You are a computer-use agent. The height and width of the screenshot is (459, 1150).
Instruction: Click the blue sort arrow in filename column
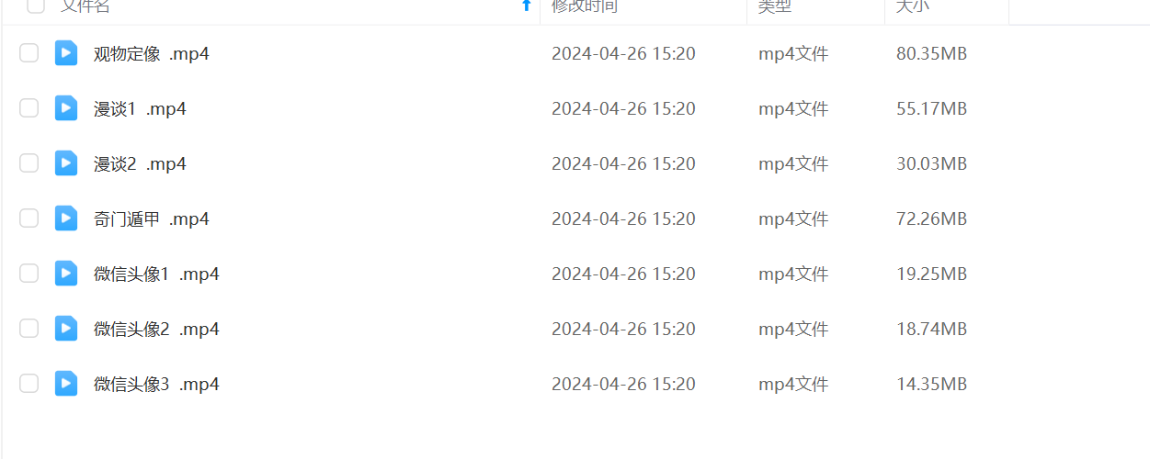click(x=527, y=6)
